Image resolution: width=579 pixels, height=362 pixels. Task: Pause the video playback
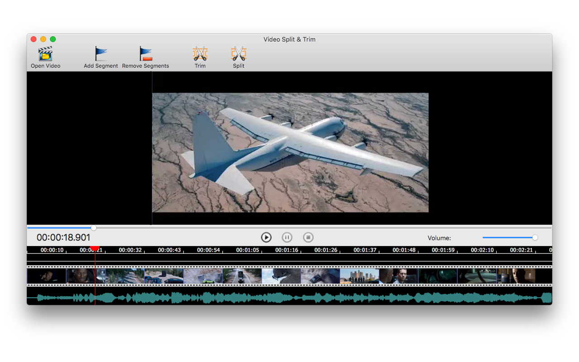click(287, 237)
